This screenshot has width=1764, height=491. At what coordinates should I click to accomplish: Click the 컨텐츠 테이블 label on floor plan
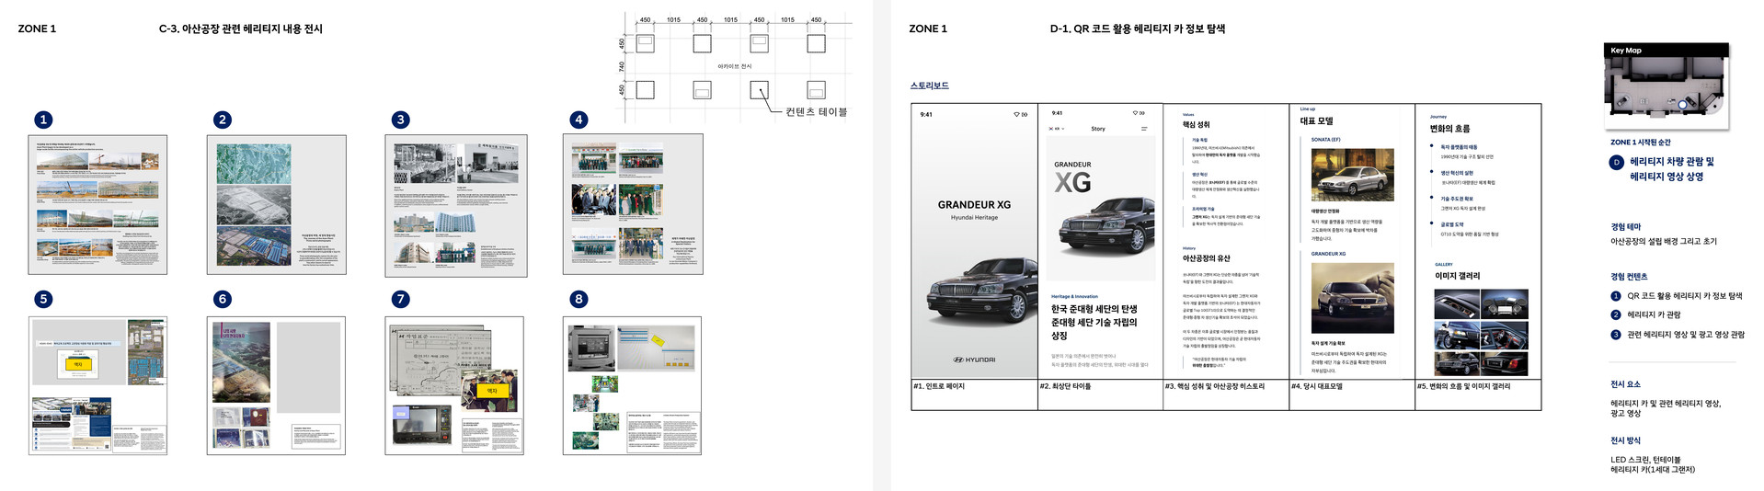point(816,112)
